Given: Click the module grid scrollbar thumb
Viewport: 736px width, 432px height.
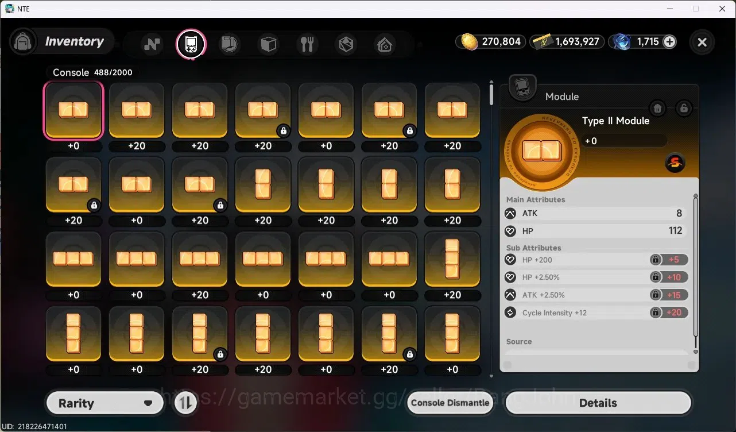Looking at the screenshot, I should click(x=491, y=94).
